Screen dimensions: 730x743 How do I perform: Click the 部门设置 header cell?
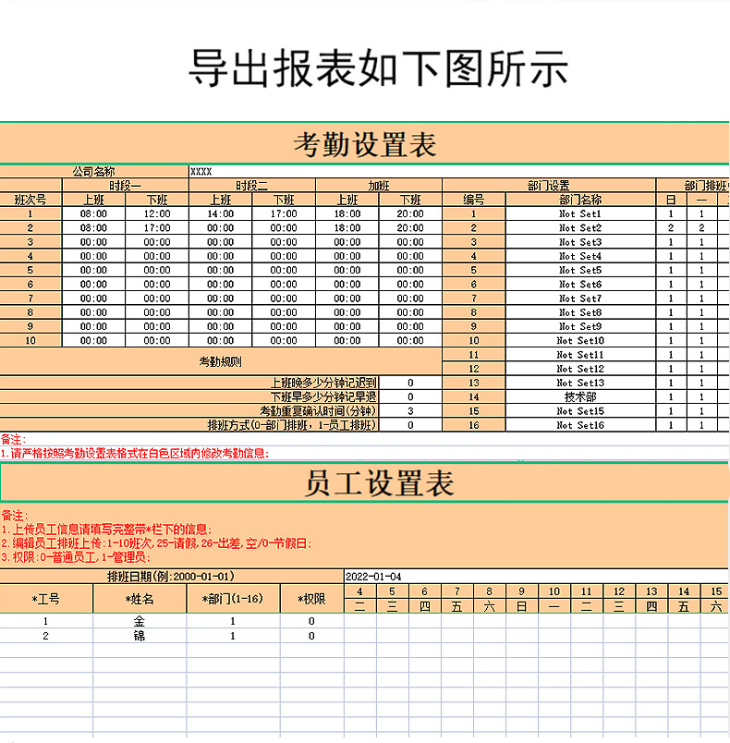coord(549,186)
